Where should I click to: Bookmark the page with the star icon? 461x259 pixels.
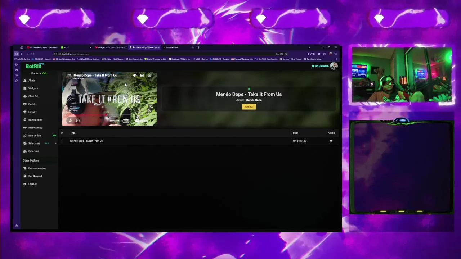pyautogui.click(x=286, y=54)
